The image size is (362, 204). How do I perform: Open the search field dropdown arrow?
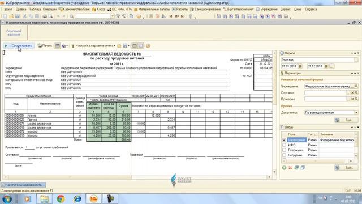(113, 16)
